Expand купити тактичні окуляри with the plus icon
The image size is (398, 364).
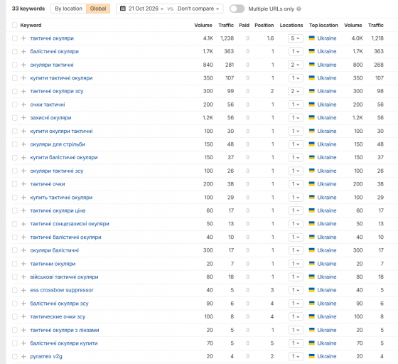pos(23,78)
